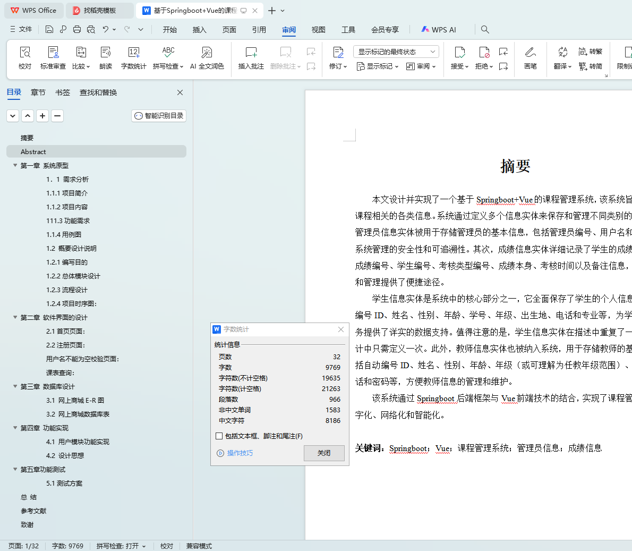Click 页面: 1/32 in status bar
This screenshot has width=632, height=551.
coord(23,546)
